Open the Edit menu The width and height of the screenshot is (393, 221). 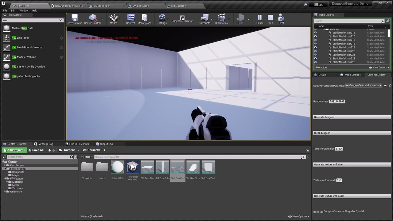coord(13,10)
